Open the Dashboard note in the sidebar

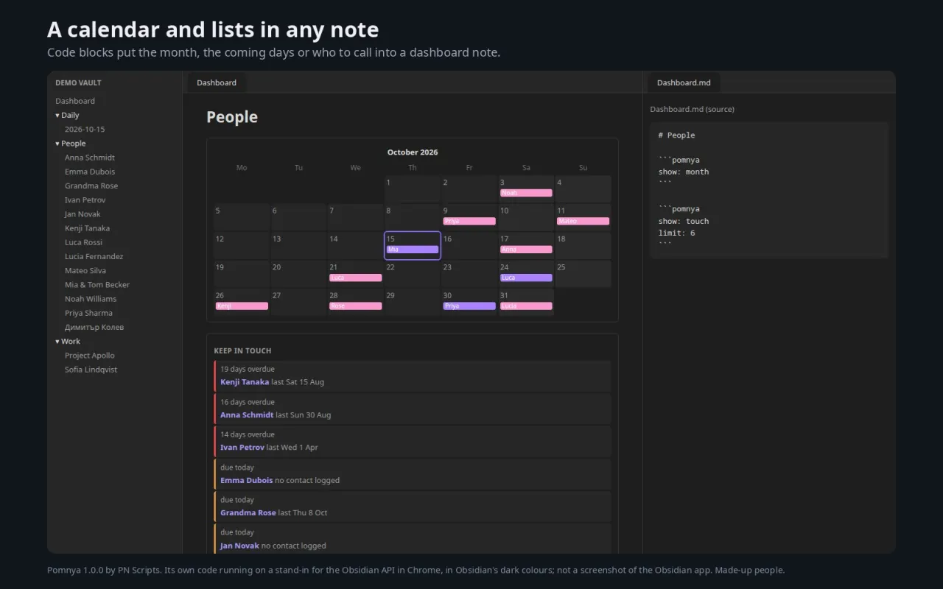click(75, 101)
